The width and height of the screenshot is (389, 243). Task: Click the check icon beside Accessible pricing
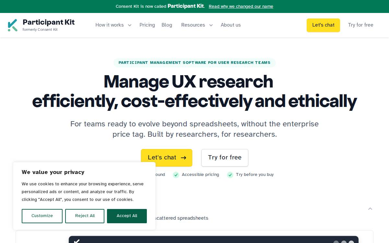tap(176, 175)
